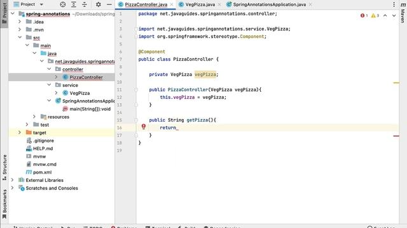The width and height of the screenshot is (407, 228).
Task: Hide the Project panel with minus icon
Action: coord(109,4)
